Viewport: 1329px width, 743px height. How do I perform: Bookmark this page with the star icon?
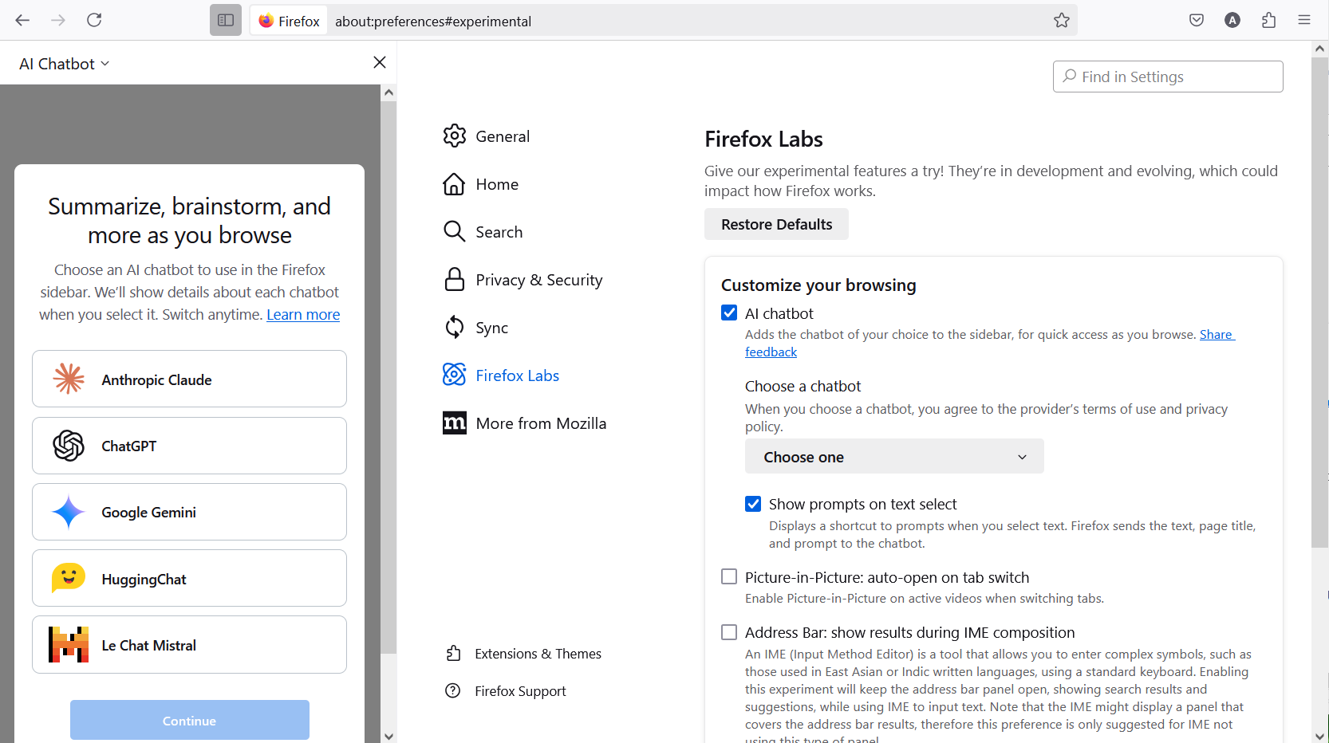point(1061,21)
